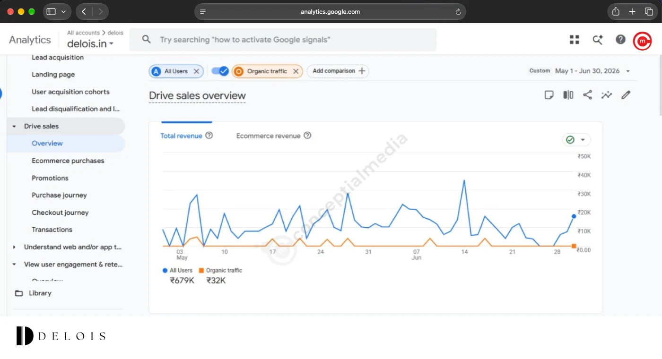Toggle the All Users chart legend
The height and width of the screenshot is (359, 662).
click(177, 271)
